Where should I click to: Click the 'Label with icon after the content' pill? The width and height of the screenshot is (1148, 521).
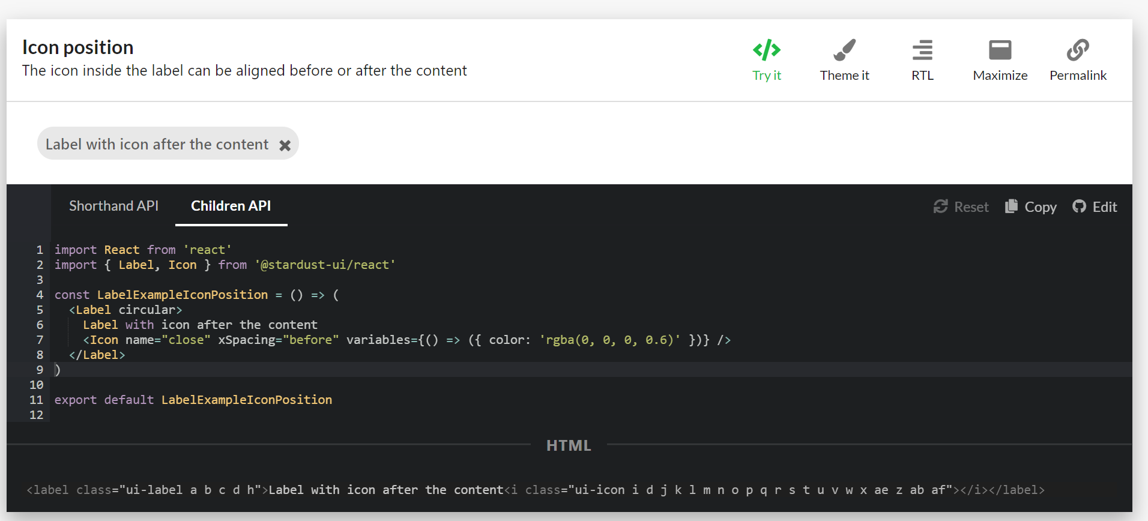point(168,143)
